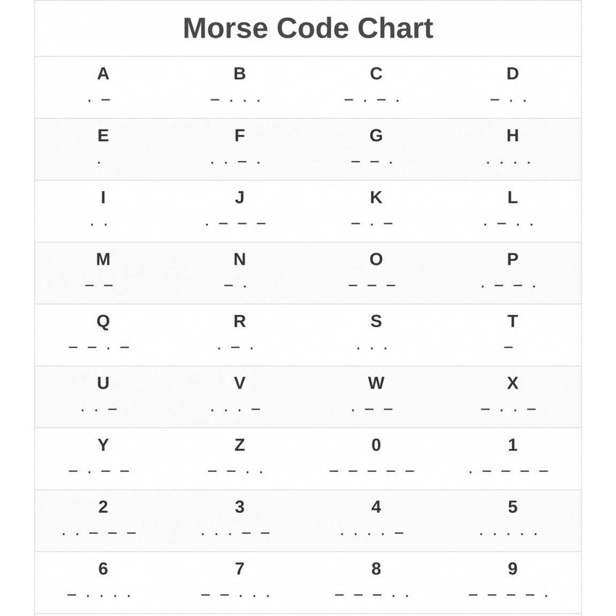Click the letter S label
The image size is (616, 616).
pos(376,321)
